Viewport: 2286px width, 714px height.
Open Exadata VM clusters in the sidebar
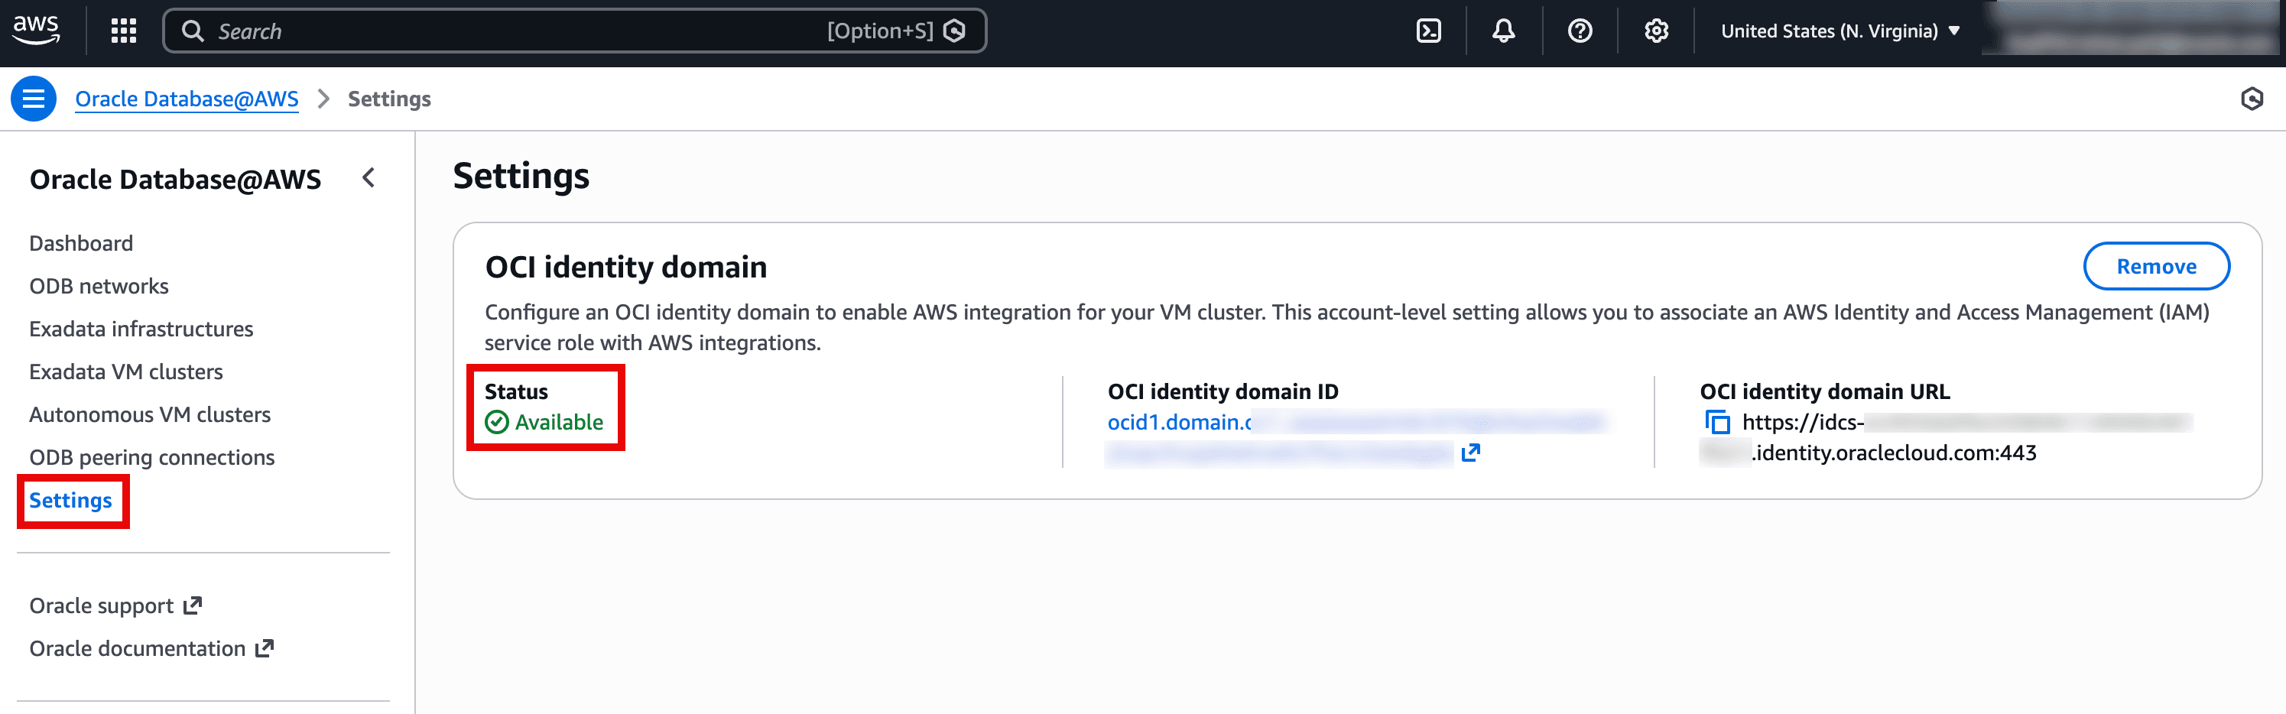126,372
